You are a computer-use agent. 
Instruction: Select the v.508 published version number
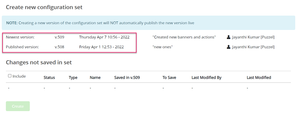(x=59, y=47)
